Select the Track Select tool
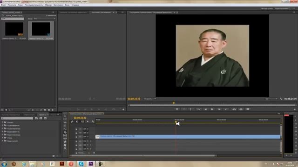 (x=65, y=119)
